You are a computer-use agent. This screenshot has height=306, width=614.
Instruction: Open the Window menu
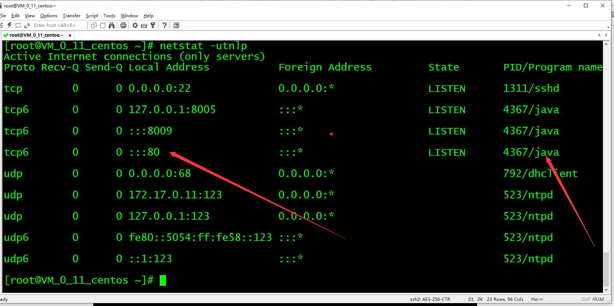tap(129, 16)
